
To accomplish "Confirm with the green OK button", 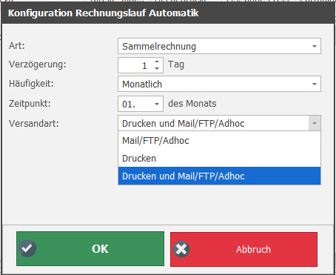I will pos(90,249).
